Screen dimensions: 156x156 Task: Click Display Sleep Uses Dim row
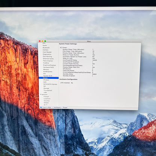pos(79,67)
